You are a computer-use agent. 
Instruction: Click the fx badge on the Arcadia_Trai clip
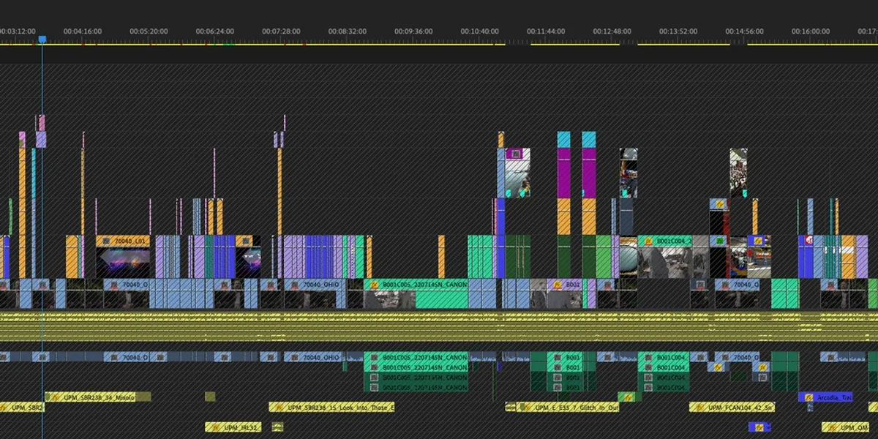click(x=808, y=397)
